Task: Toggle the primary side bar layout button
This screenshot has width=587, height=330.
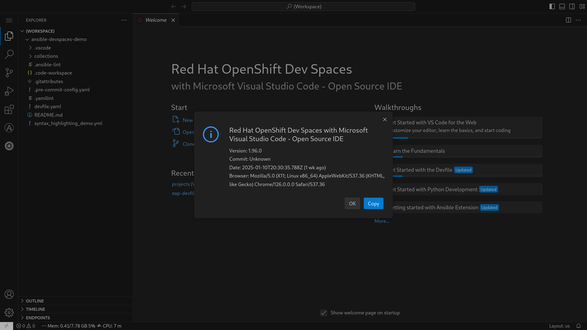Action: [x=552, y=6]
